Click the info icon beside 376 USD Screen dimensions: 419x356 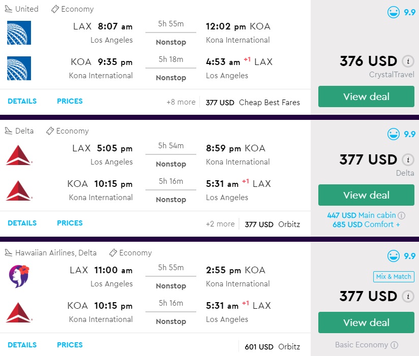pos(407,61)
